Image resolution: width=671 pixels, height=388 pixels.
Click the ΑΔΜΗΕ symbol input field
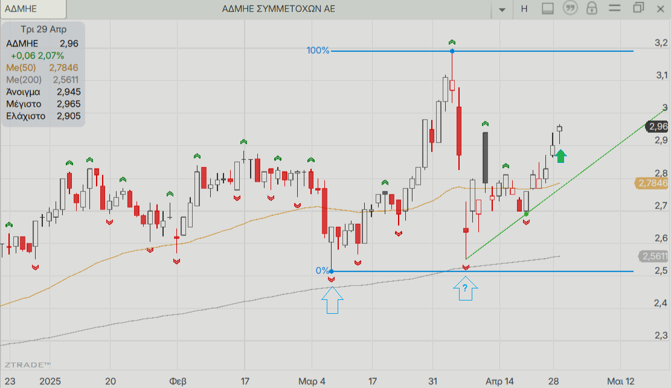(33, 9)
